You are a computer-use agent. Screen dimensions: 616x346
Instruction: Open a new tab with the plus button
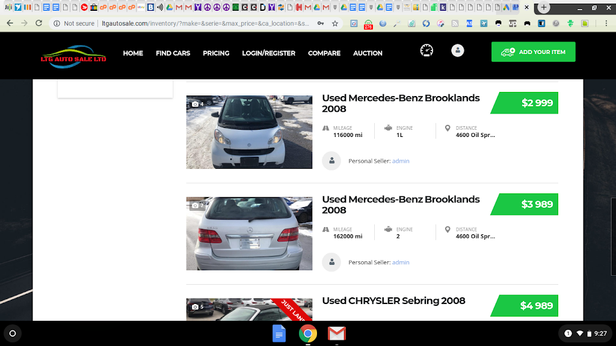(544, 7)
